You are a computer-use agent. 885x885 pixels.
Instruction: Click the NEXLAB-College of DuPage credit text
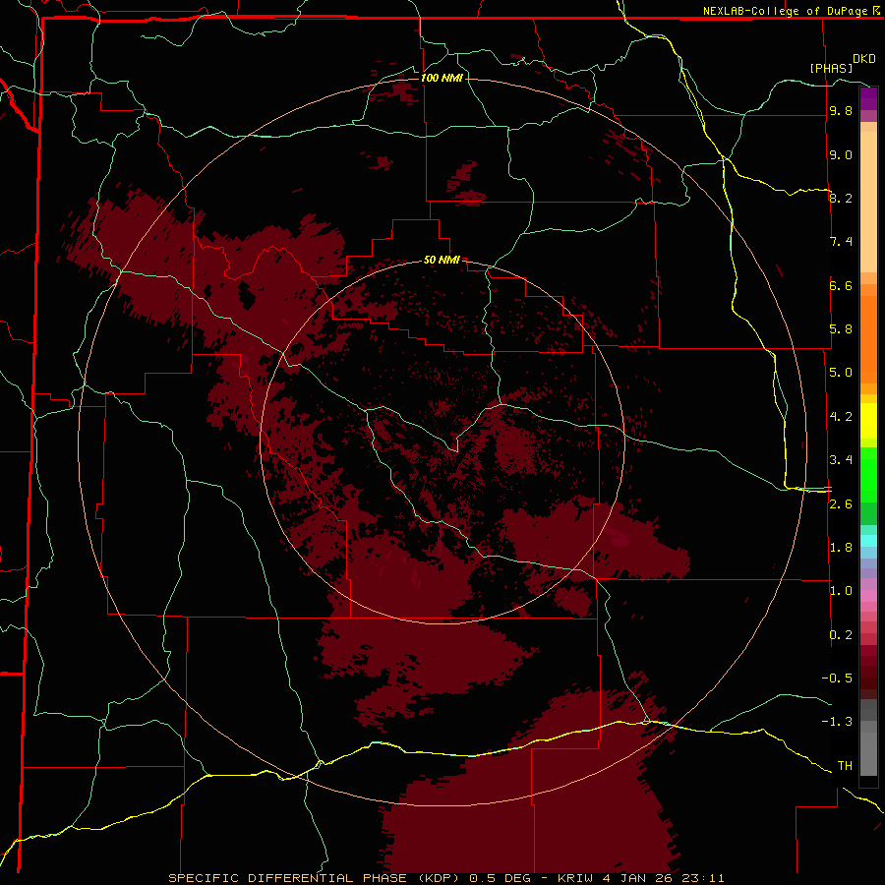pos(787,11)
